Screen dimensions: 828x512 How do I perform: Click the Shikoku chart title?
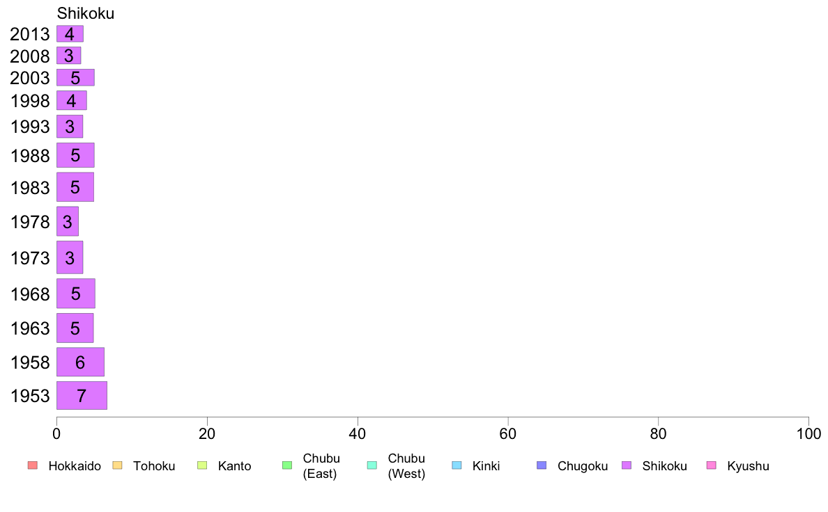coord(86,13)
